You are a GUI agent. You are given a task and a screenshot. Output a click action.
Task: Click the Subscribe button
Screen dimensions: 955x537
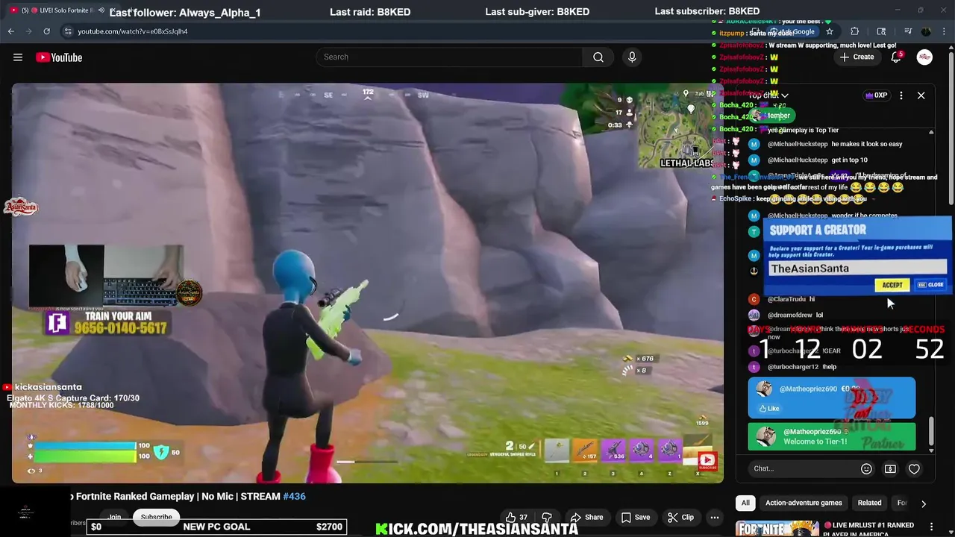(156, 517)
